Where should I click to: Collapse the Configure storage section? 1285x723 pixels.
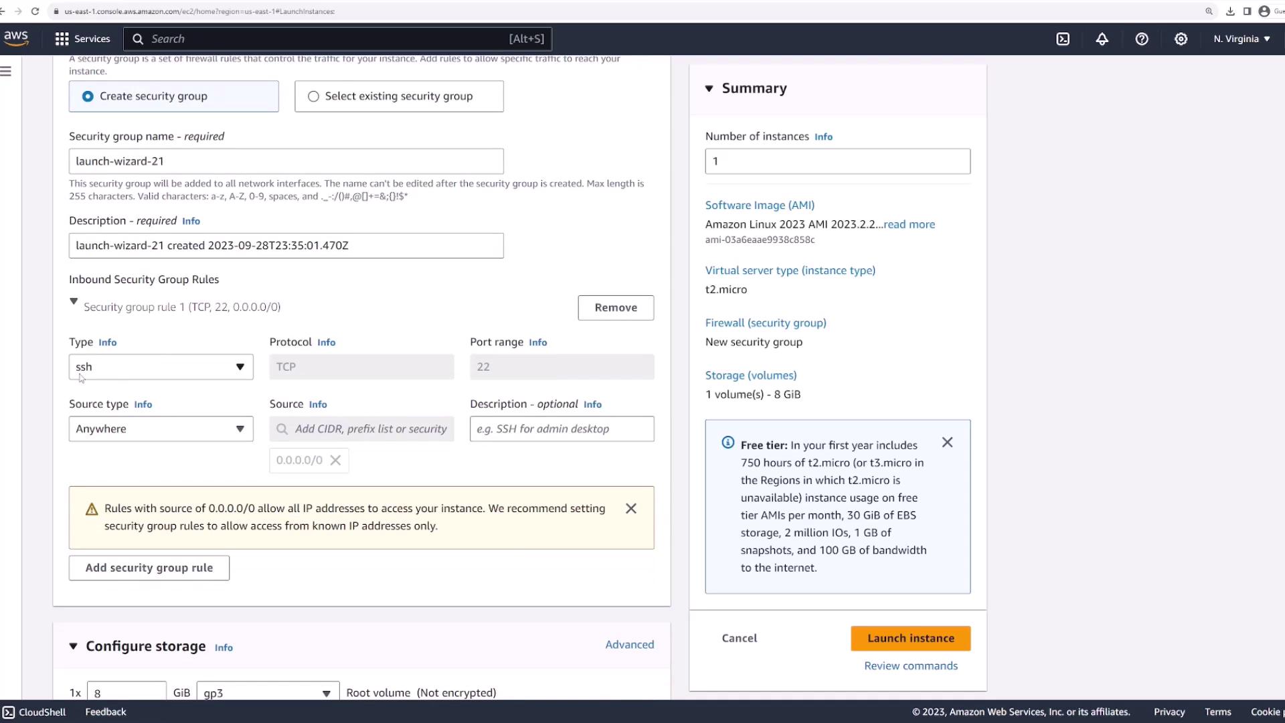click(73, 646)
